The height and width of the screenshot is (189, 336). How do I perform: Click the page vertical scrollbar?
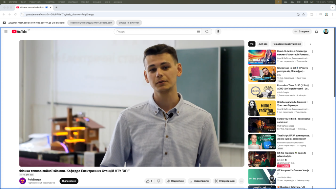(x=335, y=62)
